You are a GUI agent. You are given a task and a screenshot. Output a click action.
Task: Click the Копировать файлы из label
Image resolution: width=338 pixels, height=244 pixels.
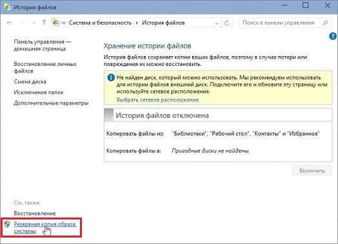(x=135, y=134)
